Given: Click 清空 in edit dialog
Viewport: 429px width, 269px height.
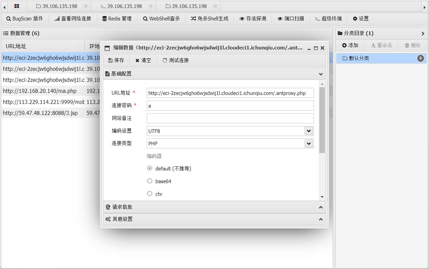Looking at the screenshot, I should pyautogui.click(x=143, y=60).
